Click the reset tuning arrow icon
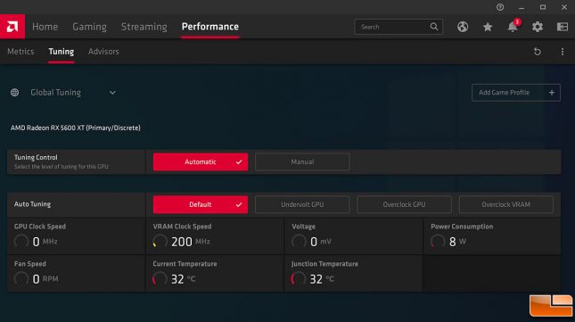575x322 pixels. (x=538, y=52)
